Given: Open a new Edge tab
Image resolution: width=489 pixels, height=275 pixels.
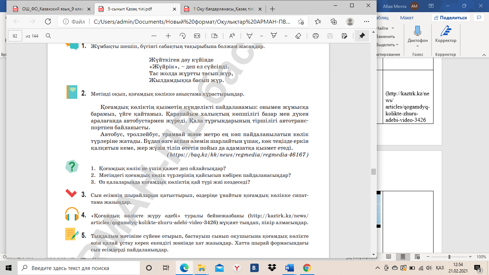Looking at the screenshot, I should (272, 9).
